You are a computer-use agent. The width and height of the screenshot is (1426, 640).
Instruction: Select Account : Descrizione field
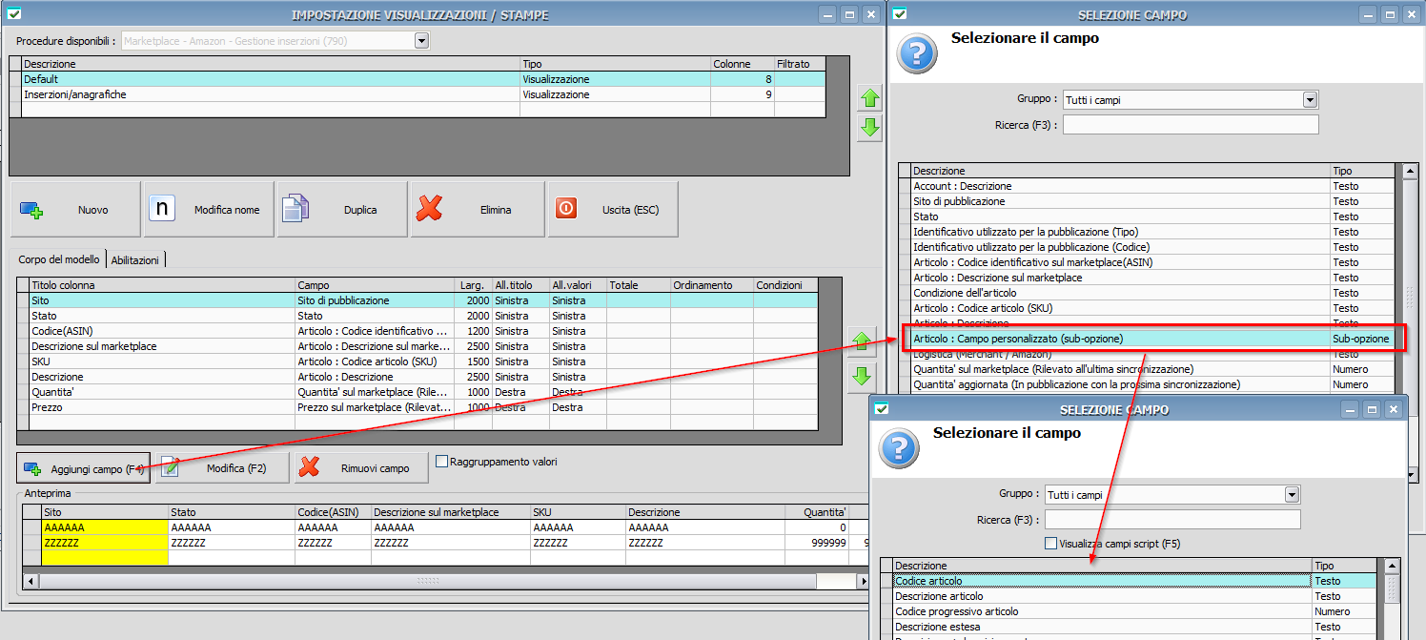1147,186
